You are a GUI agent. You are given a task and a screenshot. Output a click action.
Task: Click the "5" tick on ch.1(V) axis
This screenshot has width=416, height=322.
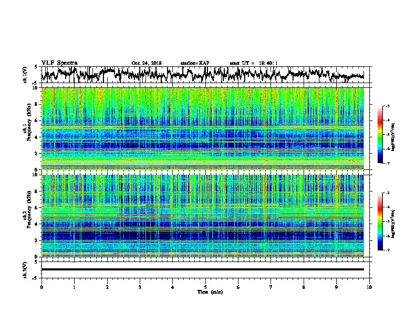pos(36,67)
